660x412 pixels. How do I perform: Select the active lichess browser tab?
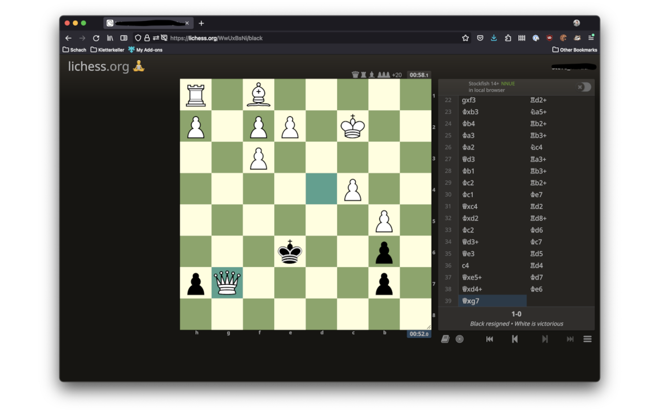148,23
